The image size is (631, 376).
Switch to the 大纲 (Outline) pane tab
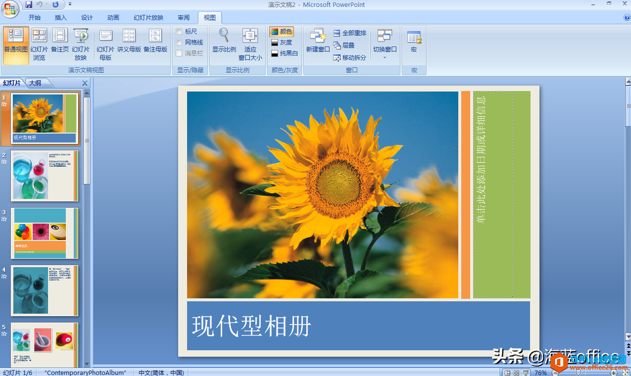(x=34, y=83)
